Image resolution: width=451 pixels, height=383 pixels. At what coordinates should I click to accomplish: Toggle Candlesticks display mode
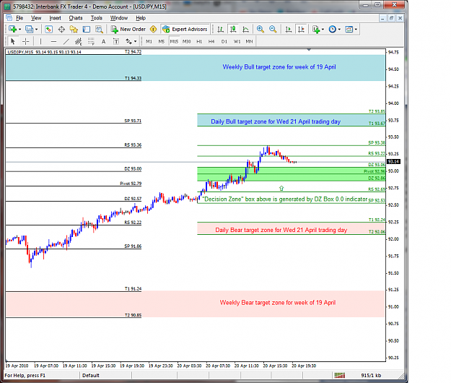(x=233, y=29)
